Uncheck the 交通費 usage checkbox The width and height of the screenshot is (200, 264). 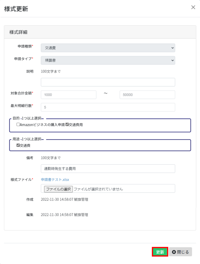click(18, 145)
